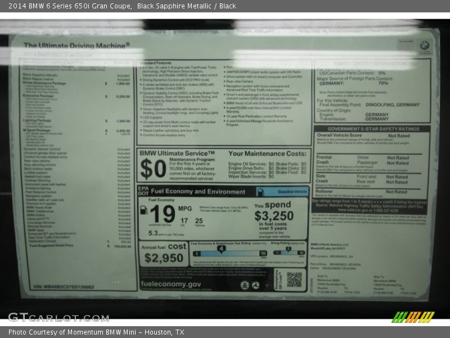The width and height of the screenshot is (450, 338).
Task: Click the 'Rollover' rating label
Action: 324,191
